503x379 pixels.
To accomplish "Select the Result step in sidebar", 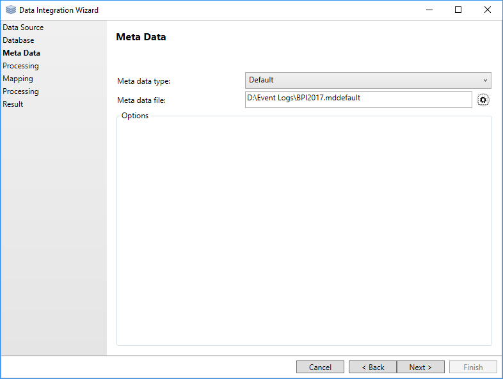I will pos(13,104).
